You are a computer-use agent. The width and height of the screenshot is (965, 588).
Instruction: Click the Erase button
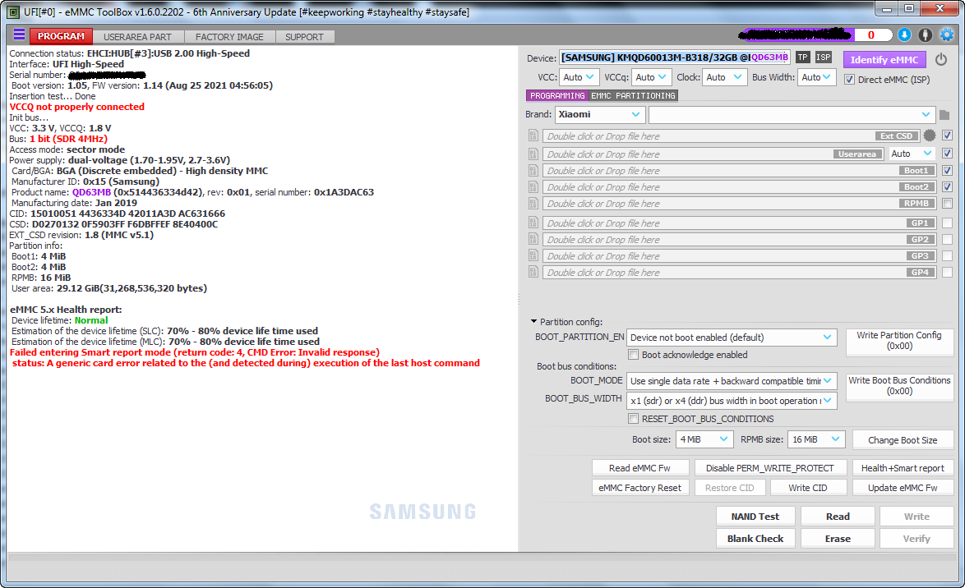pos(838,538)
